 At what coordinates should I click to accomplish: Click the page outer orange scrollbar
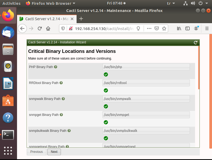coord(211,91)
